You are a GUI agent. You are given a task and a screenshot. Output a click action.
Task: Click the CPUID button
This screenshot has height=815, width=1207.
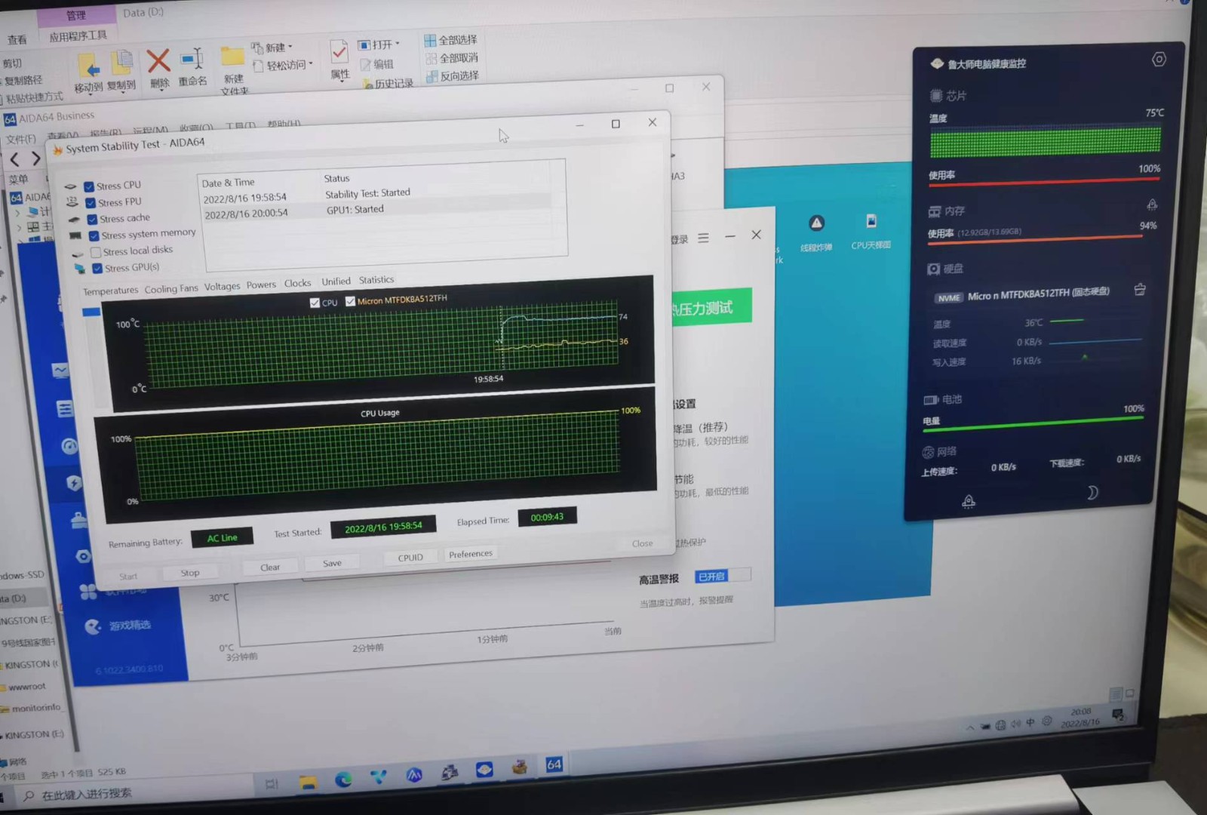point(410,558)
